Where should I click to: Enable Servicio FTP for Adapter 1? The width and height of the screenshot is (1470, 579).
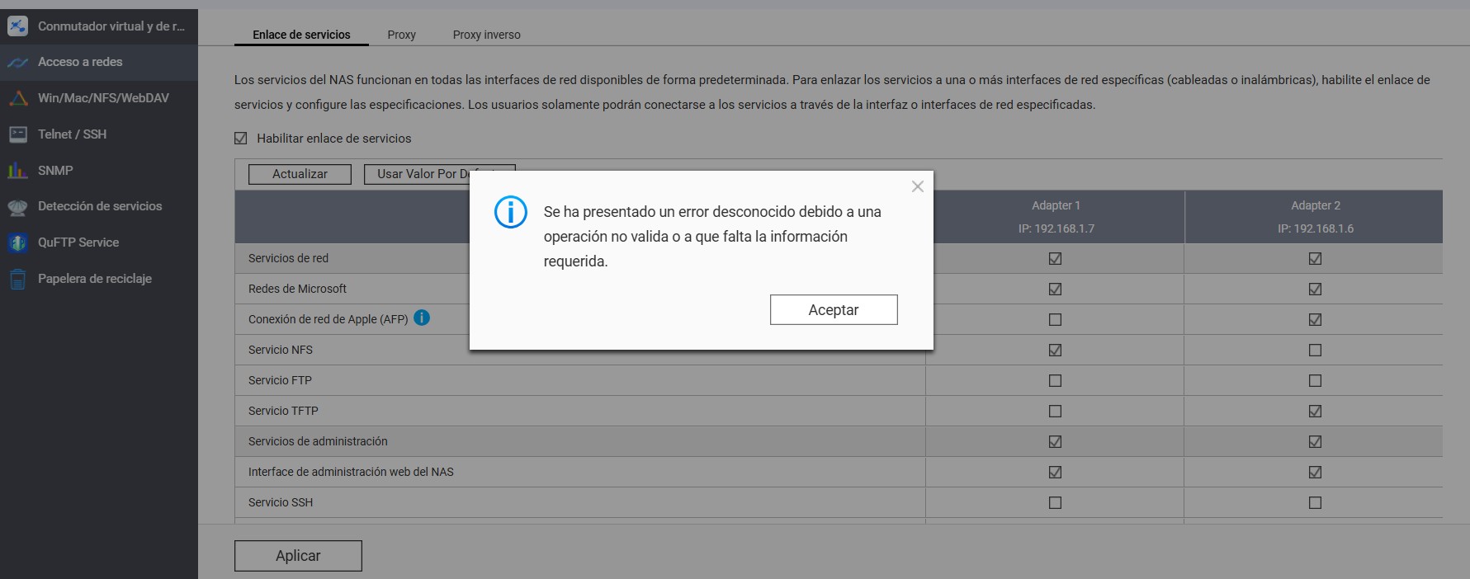(x=1055, y=380)
